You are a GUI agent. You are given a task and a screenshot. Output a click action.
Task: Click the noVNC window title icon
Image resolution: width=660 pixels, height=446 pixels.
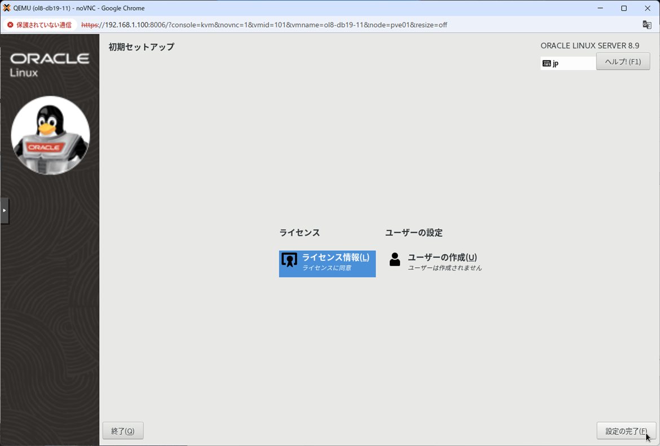point(6,8)
